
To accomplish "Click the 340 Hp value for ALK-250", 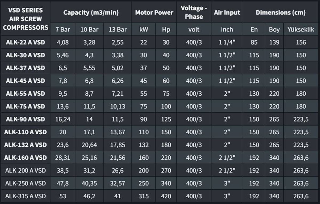I will [166, 183].
